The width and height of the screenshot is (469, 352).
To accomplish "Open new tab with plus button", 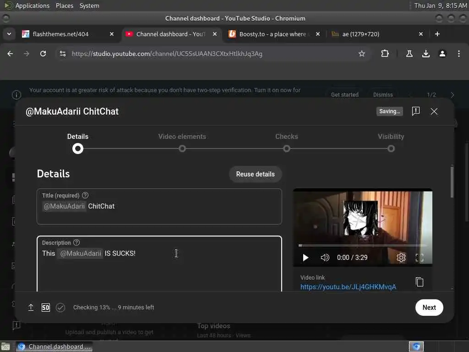I will (437, 34).
